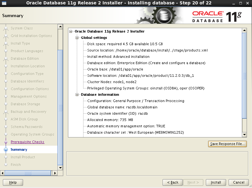This screenshot has height=188, width=252.
Task: Click 'ASM Disk Group' step label
Action: (24, 119)
